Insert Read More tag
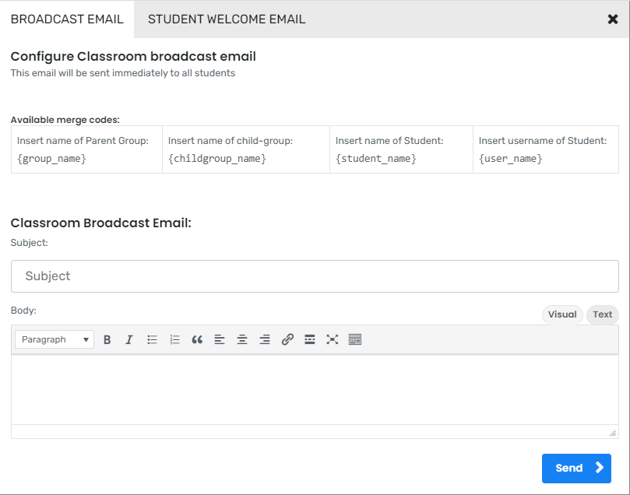Screen dimensions: 630x495 pos(310,339)
